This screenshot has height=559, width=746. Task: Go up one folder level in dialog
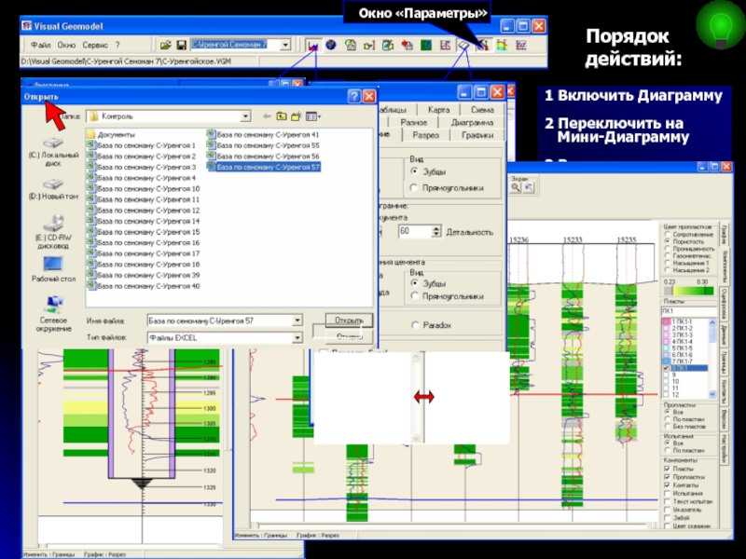(280, 116)
